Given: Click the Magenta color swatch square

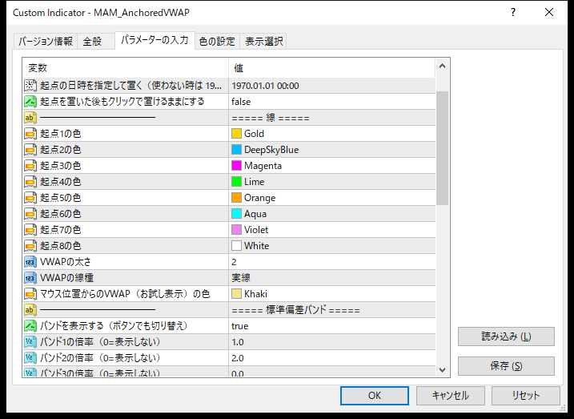Looking at the screenshot, I should pos(236,166).
